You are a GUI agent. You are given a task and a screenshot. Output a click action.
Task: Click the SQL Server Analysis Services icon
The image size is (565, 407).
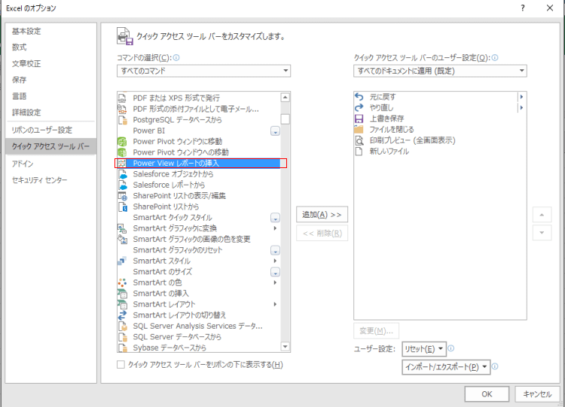[x=123, y=326]
